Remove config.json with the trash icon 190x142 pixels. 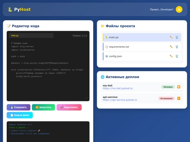[x=177, y=56]
